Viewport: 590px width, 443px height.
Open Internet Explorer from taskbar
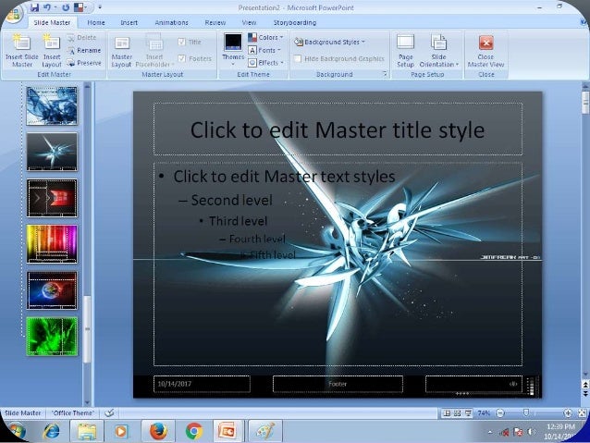click(51, 431)
